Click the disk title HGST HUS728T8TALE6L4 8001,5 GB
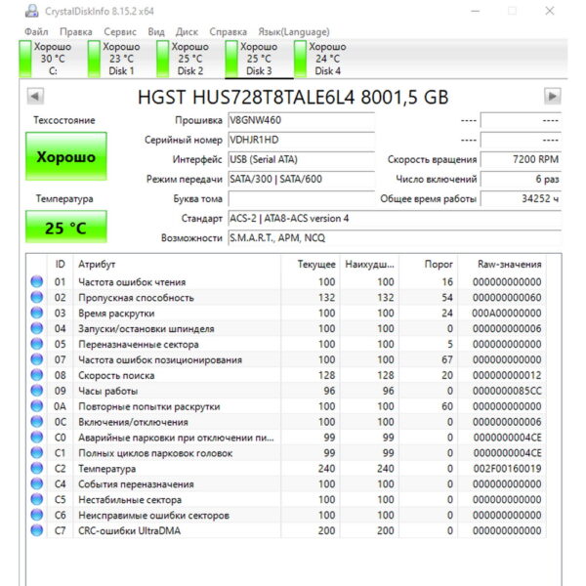 point(293,97)
